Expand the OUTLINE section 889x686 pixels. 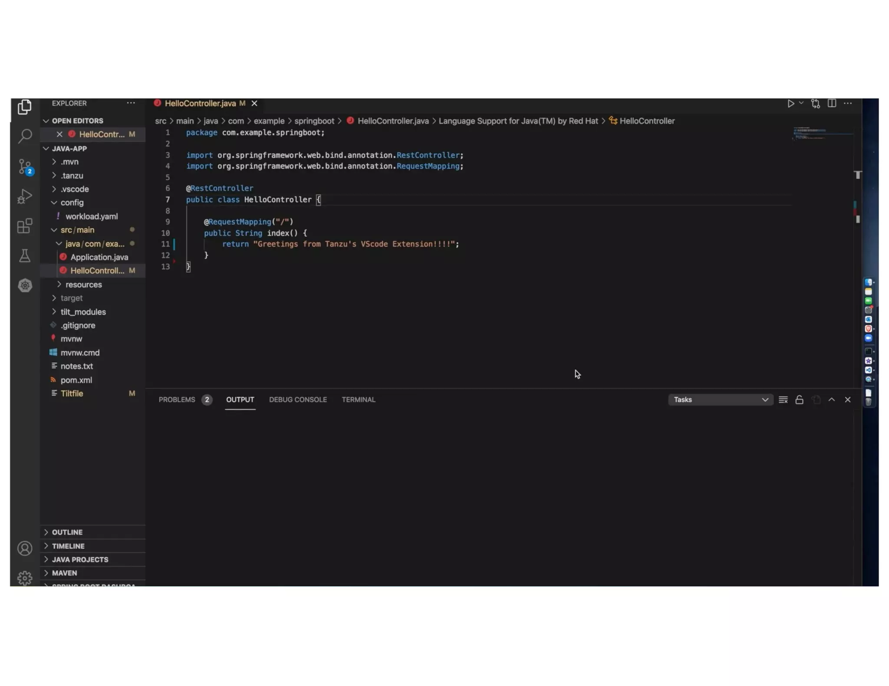coord(67,532)
